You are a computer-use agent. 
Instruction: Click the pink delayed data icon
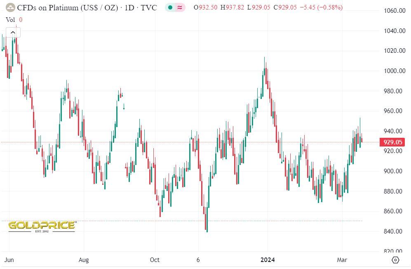point(180,7)
